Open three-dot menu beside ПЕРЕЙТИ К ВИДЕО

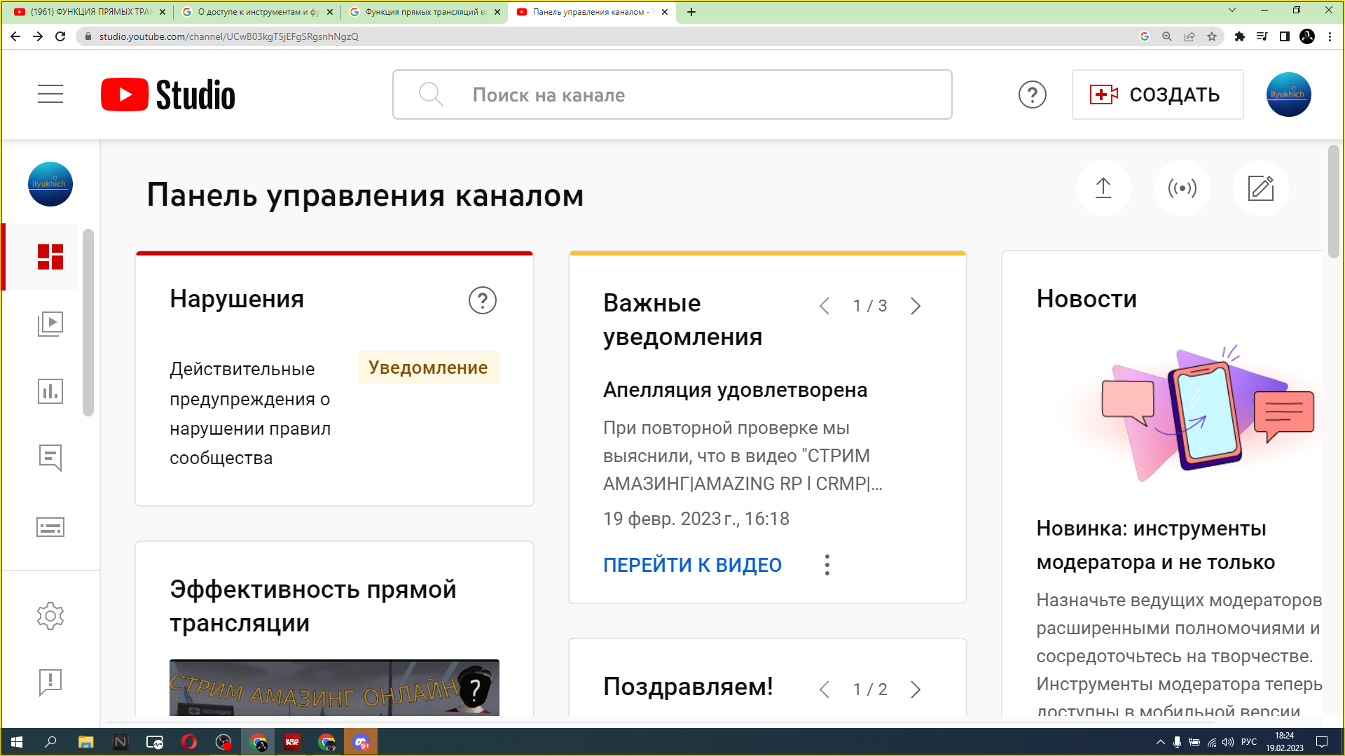(827, 565)
